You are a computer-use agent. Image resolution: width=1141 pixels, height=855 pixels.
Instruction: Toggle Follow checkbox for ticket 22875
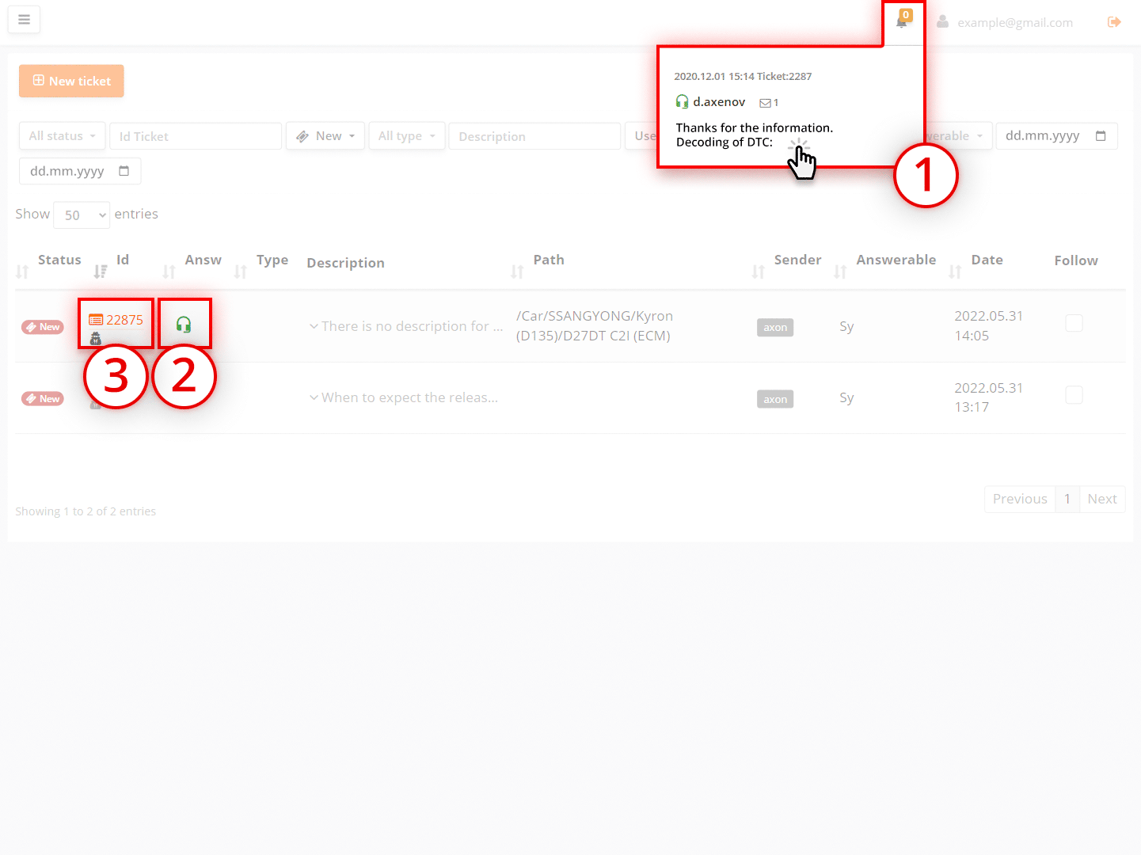tap(1074, 323)
